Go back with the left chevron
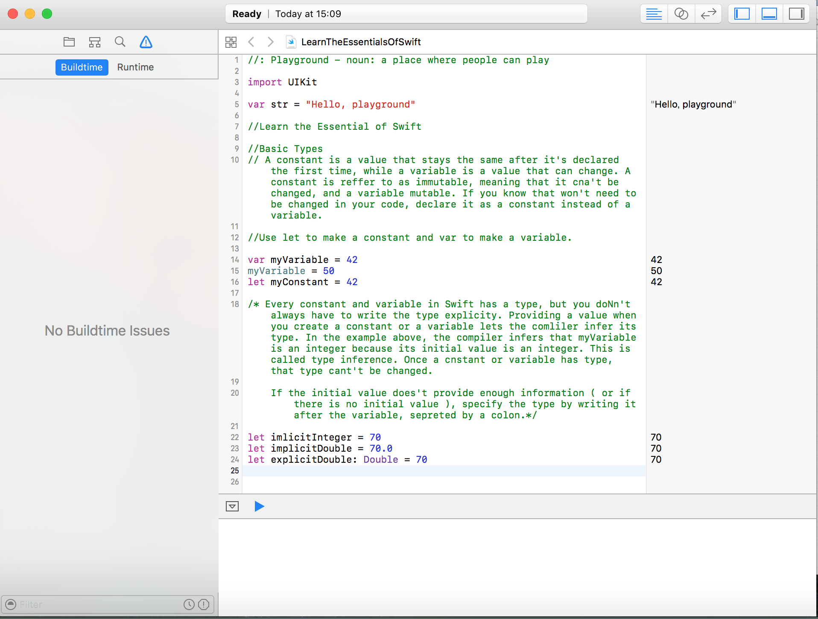Viewport: 818px width, 619px height. tap(251, 42)
